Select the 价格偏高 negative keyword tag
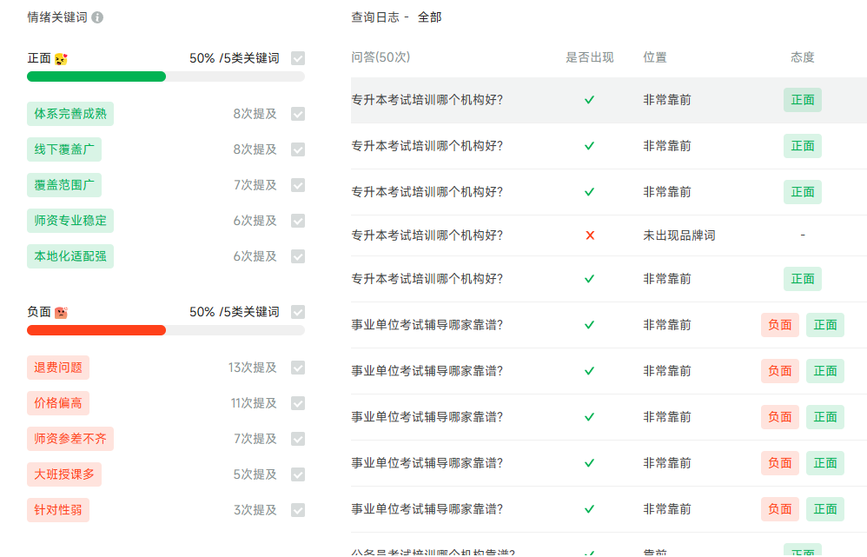 58,403
